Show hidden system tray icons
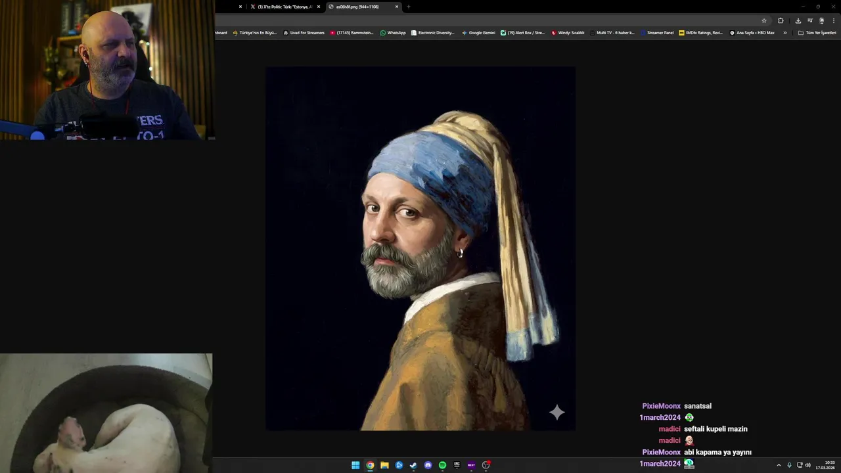This screenshot has width=841, height=473. [x=779, y=465]
